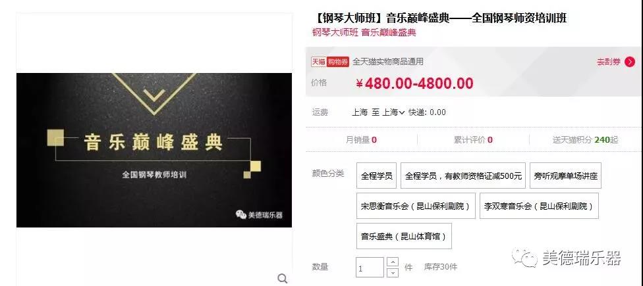Click the 月销量 monthly sales stat
643x286 pixels.
[361, 139]
